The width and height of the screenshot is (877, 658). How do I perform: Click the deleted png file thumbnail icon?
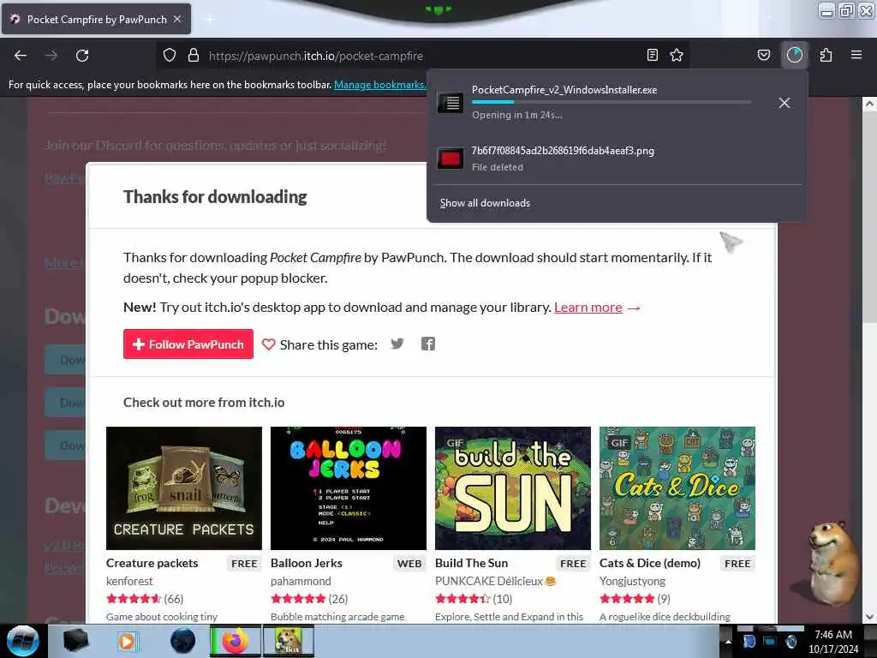pyautogui.click(x=450, y=159)
